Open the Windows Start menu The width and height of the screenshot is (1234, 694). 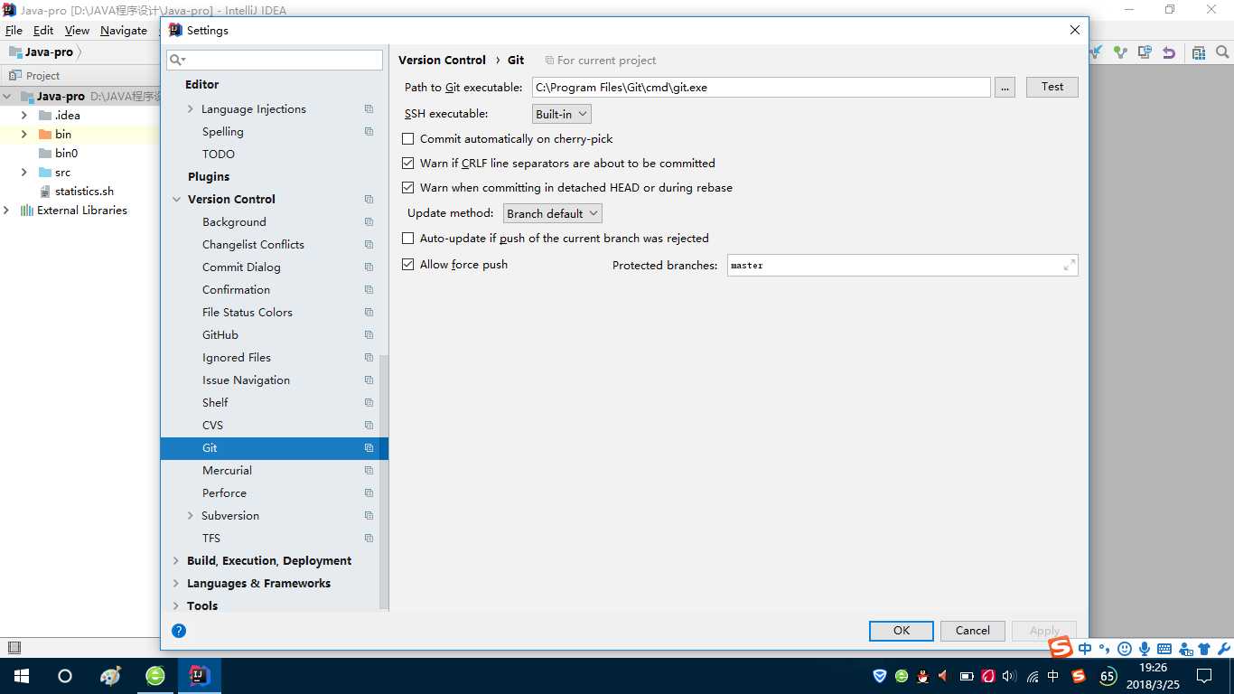[22, 676]
